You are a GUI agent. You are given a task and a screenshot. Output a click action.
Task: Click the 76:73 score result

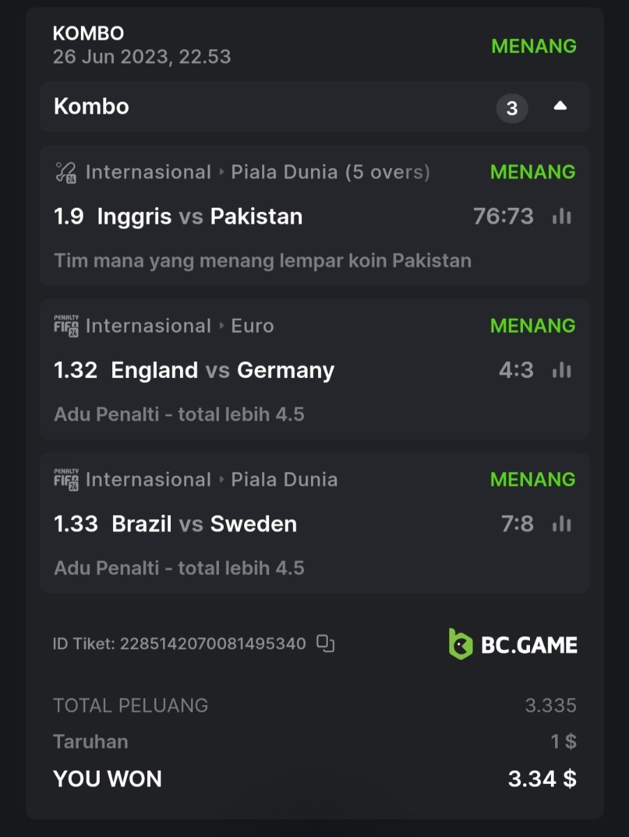pos(503,216)
